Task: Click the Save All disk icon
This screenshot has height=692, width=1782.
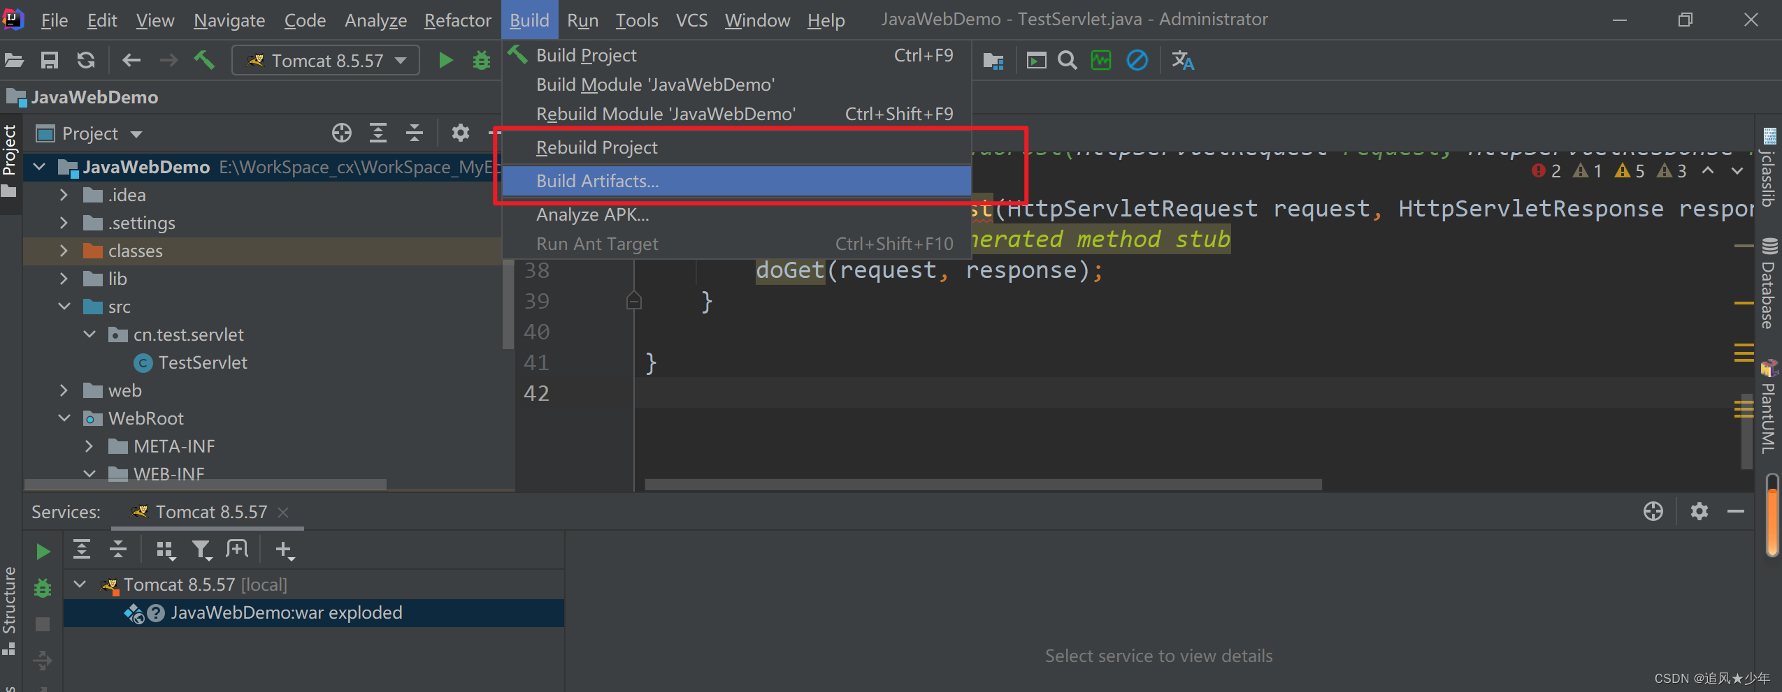Action: point(49,61)
